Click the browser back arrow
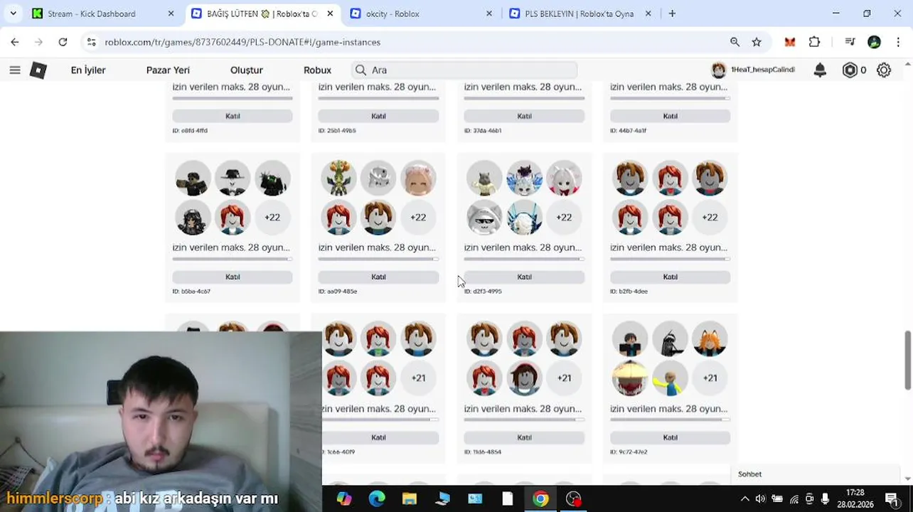The image size is (913, 512). click(15, 42)
